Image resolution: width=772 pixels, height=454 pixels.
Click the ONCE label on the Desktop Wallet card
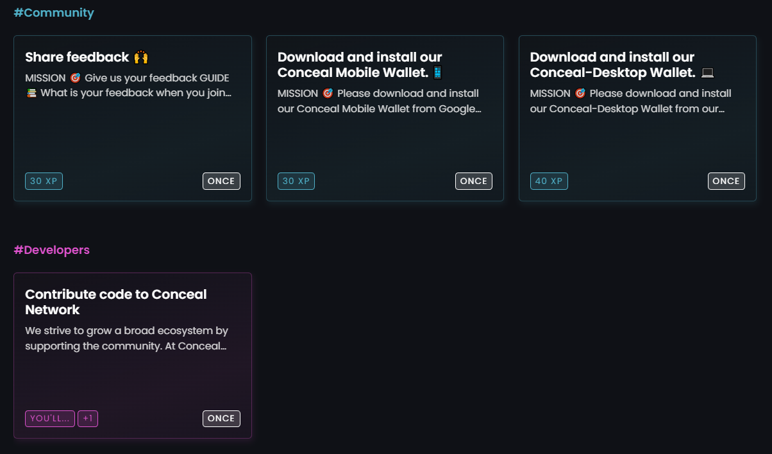coord(726,181)
